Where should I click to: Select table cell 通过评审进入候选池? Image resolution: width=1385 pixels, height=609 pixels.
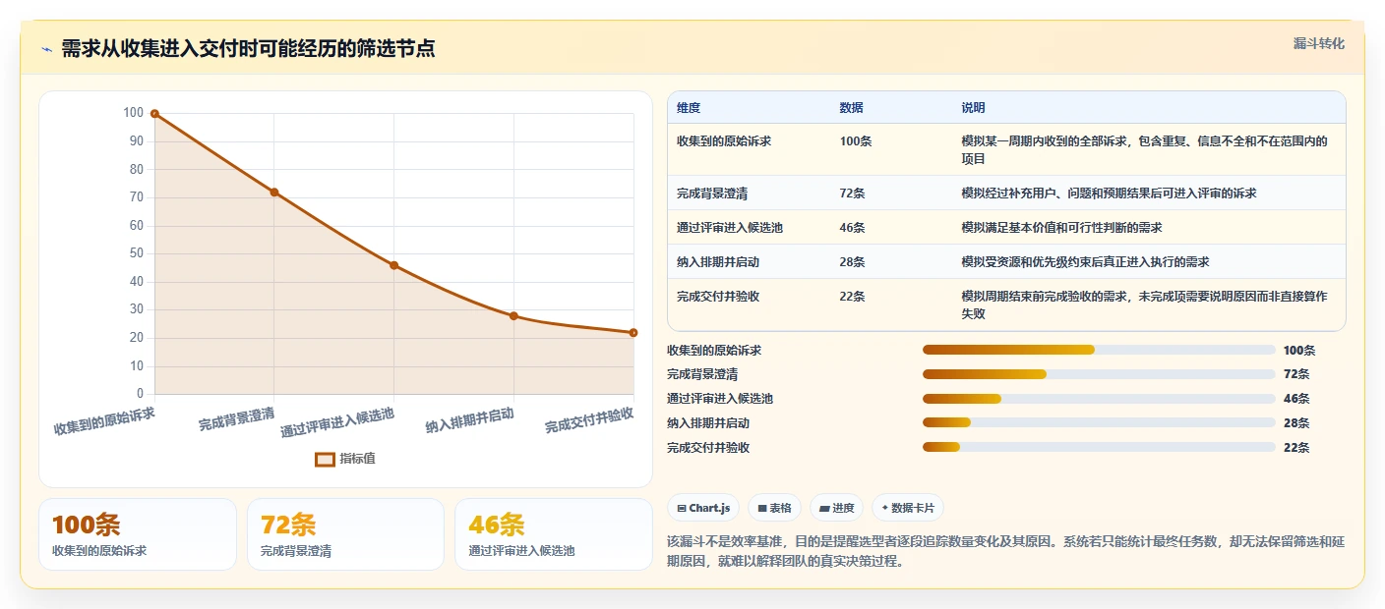click(x=730, y=228)
